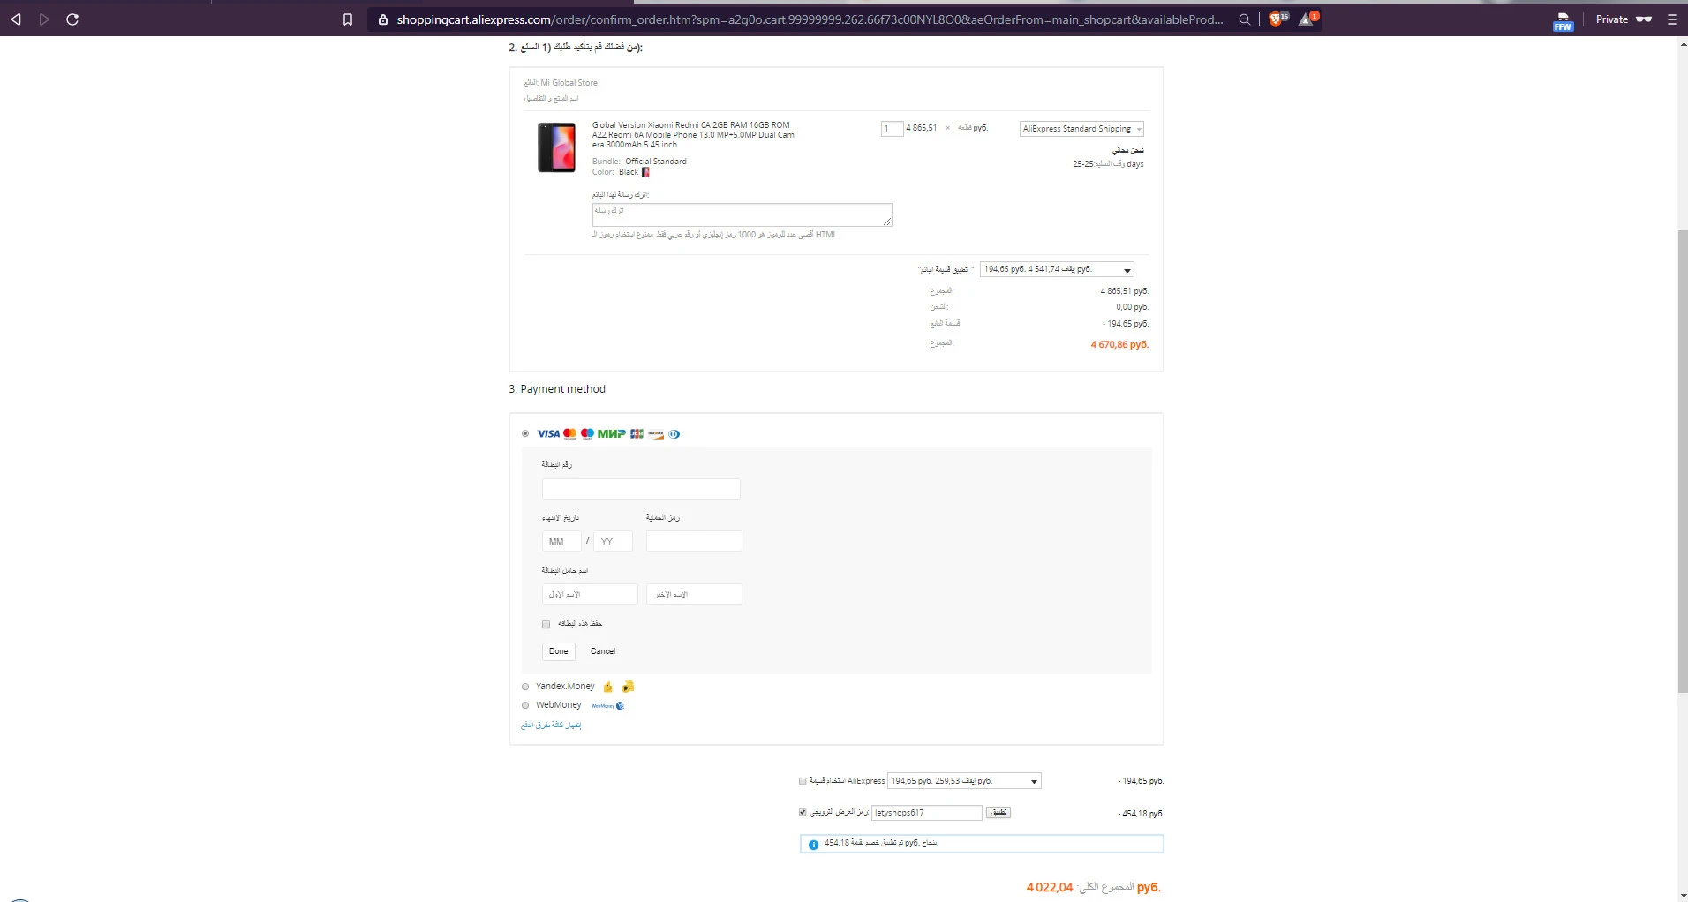This screenshot has height=902, width=1688.
Task: Click the browser forward arrow
Action: (44, 19)
